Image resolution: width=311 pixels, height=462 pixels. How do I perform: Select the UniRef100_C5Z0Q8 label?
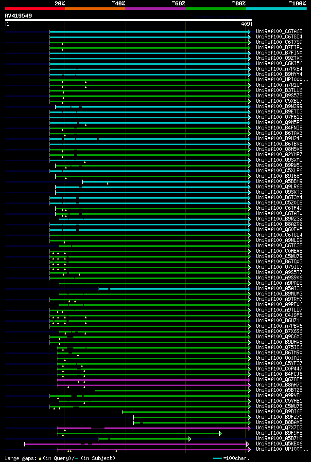pos(279,203)
